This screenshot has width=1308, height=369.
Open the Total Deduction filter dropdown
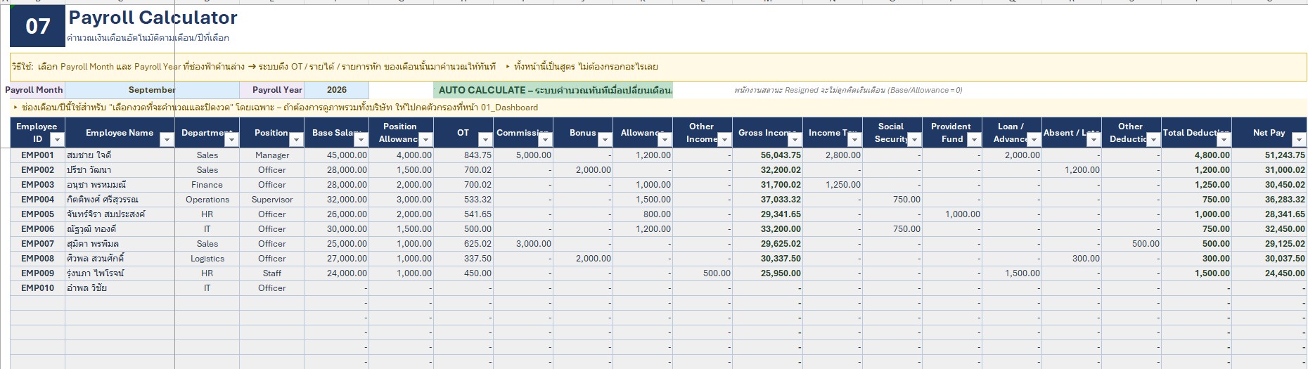click(1224, 140)
